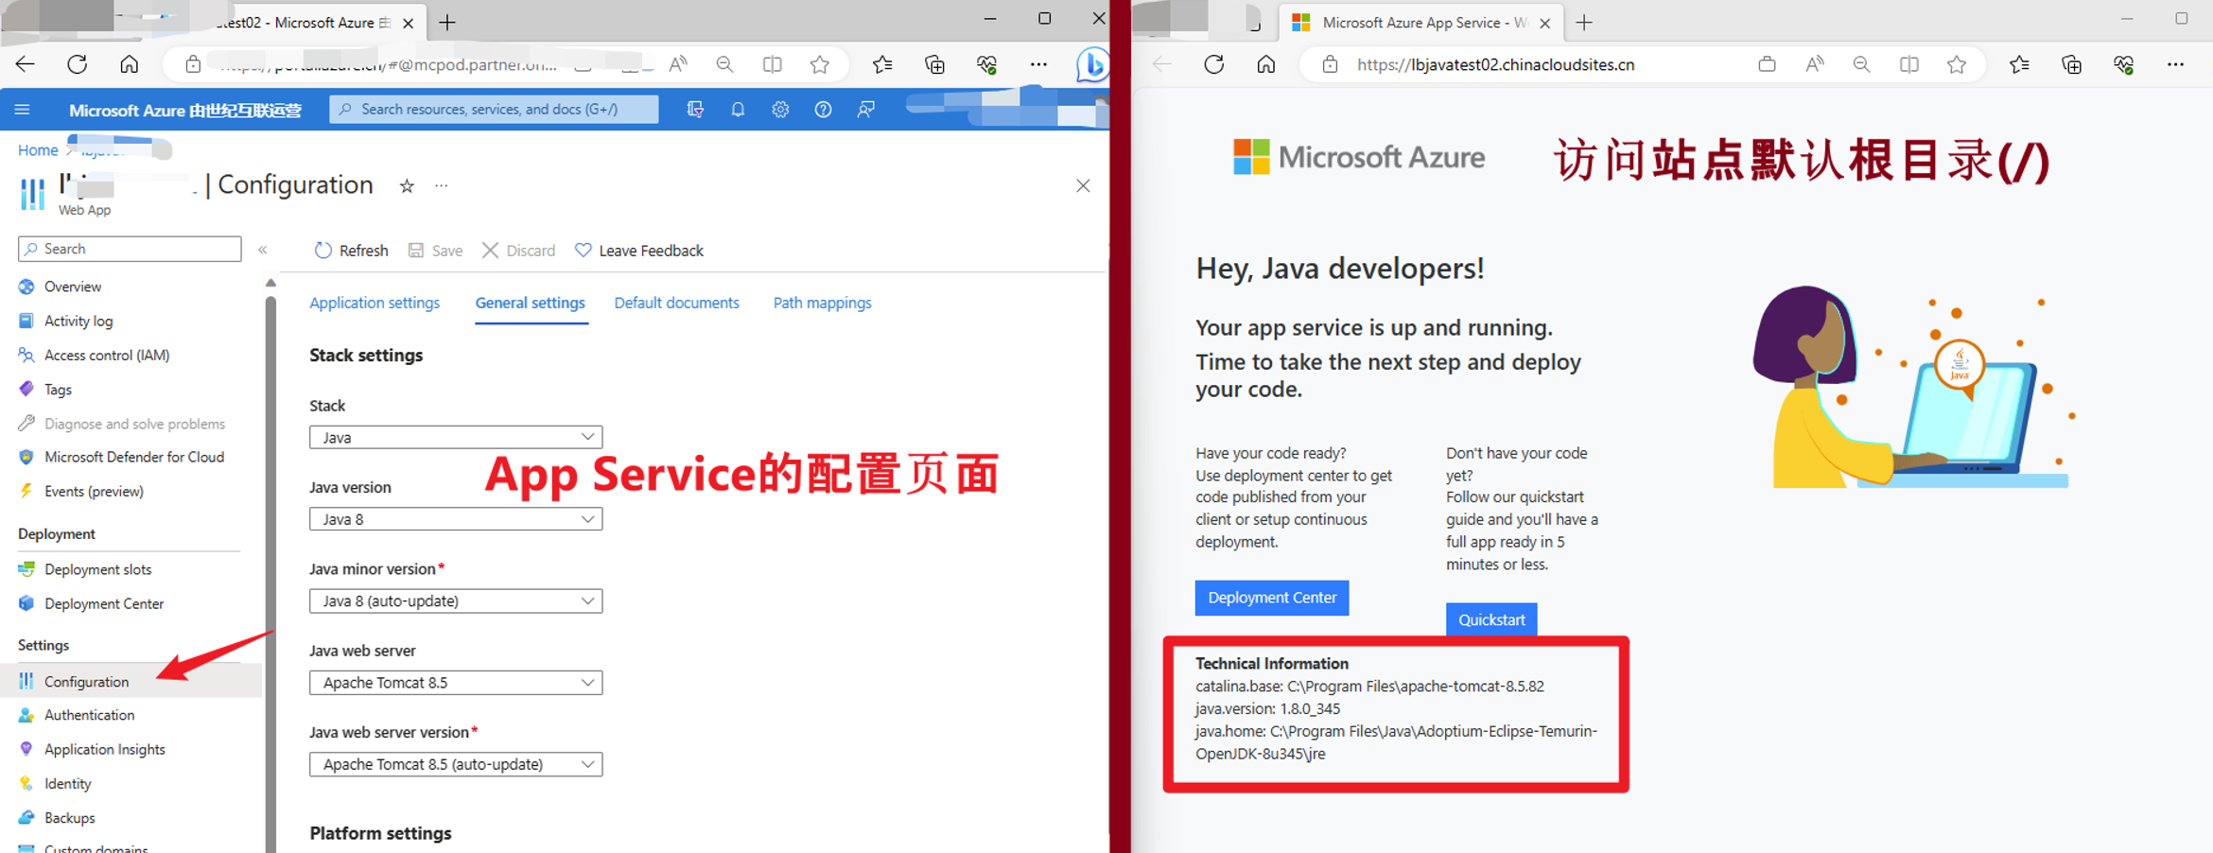Click the blue Deployment Center button
Screen dimensions: 2213x853
pyautogui.click(x=1271, y=598)
